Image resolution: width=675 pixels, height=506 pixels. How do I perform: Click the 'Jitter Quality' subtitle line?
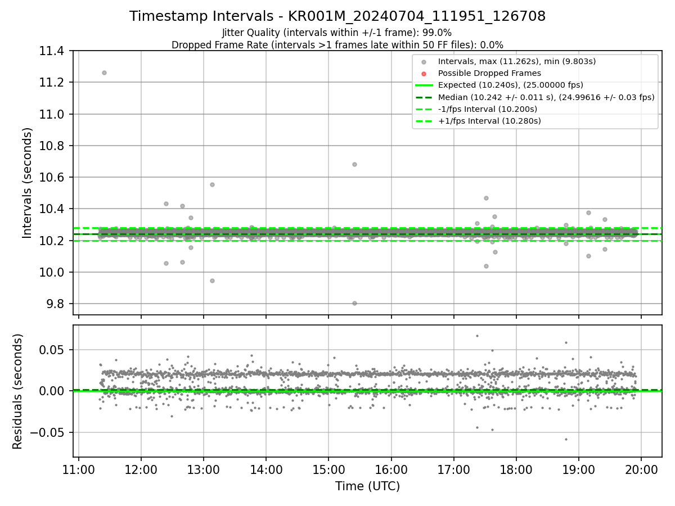pos(337,33)
